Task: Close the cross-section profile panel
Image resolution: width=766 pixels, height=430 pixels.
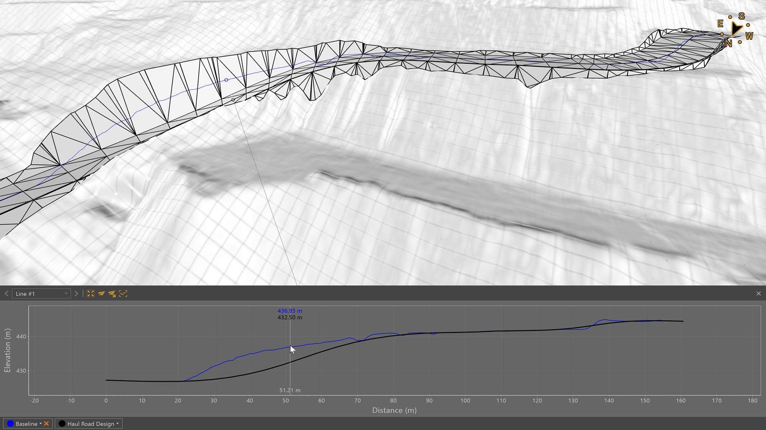Action: coord(758,293)
